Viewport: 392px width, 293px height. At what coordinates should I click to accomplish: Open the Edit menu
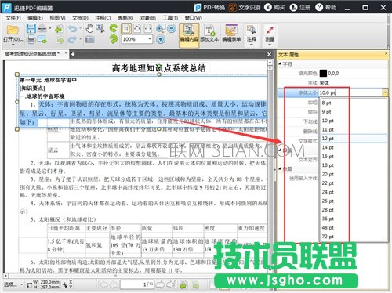click(x=35, y=18)
